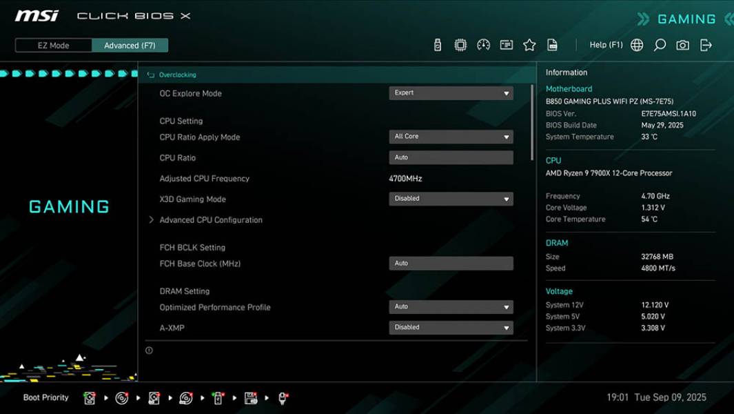
Task: Change the CPU Ratio Apply Mode selection
Action: [x=451, y=137]
